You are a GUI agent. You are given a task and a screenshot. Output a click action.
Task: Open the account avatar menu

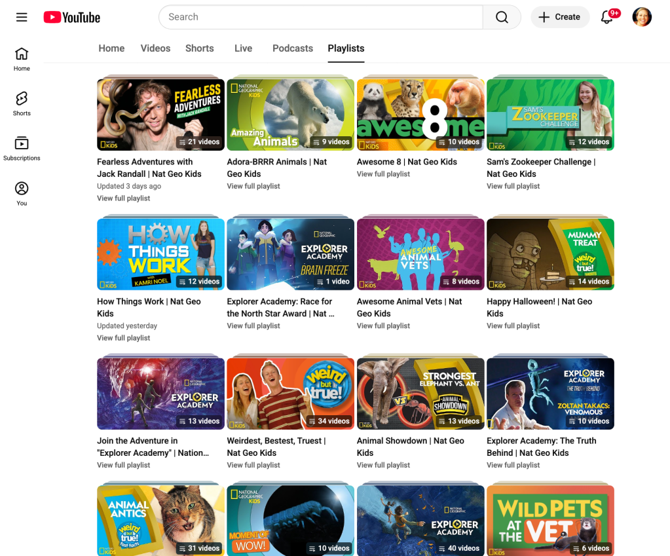[x=641, y=17]
